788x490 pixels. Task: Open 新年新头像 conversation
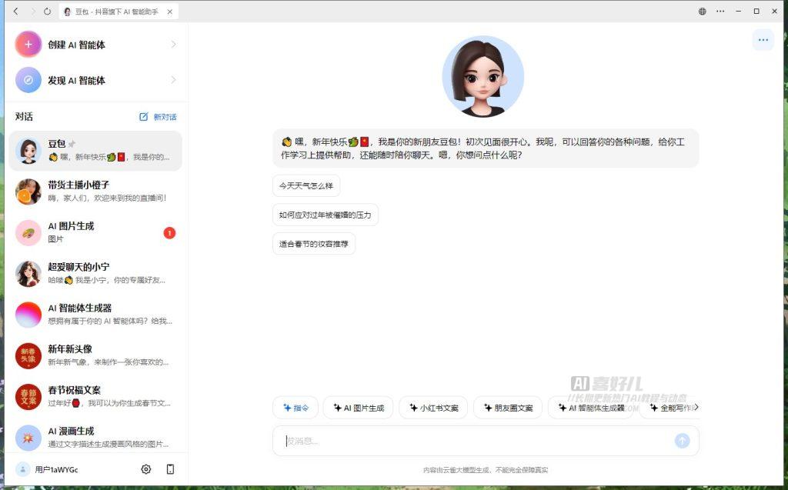95,356
